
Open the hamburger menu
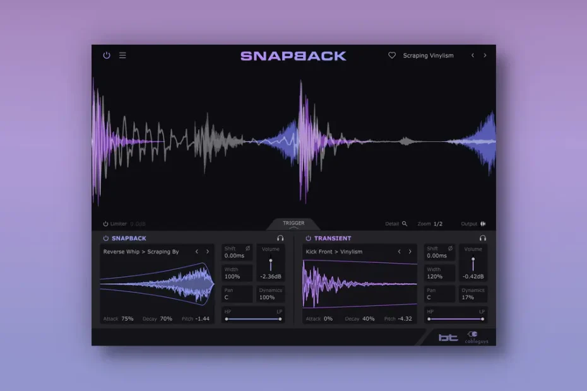click(x=122, y=55)
